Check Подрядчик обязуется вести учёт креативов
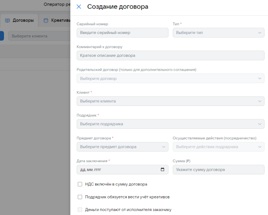 coord(80,197)
